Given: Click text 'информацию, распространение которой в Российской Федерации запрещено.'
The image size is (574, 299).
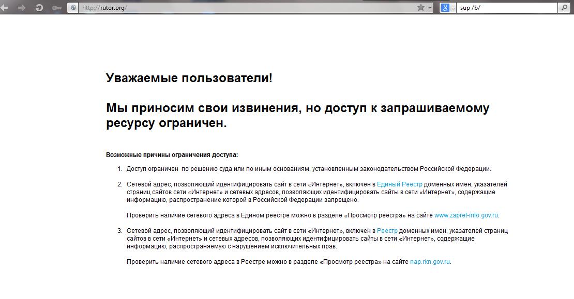Looking at the screenshot, I should pyautogui.click(x=243, y=200).
